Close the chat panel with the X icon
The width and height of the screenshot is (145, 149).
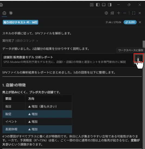(x=140, y=13)
